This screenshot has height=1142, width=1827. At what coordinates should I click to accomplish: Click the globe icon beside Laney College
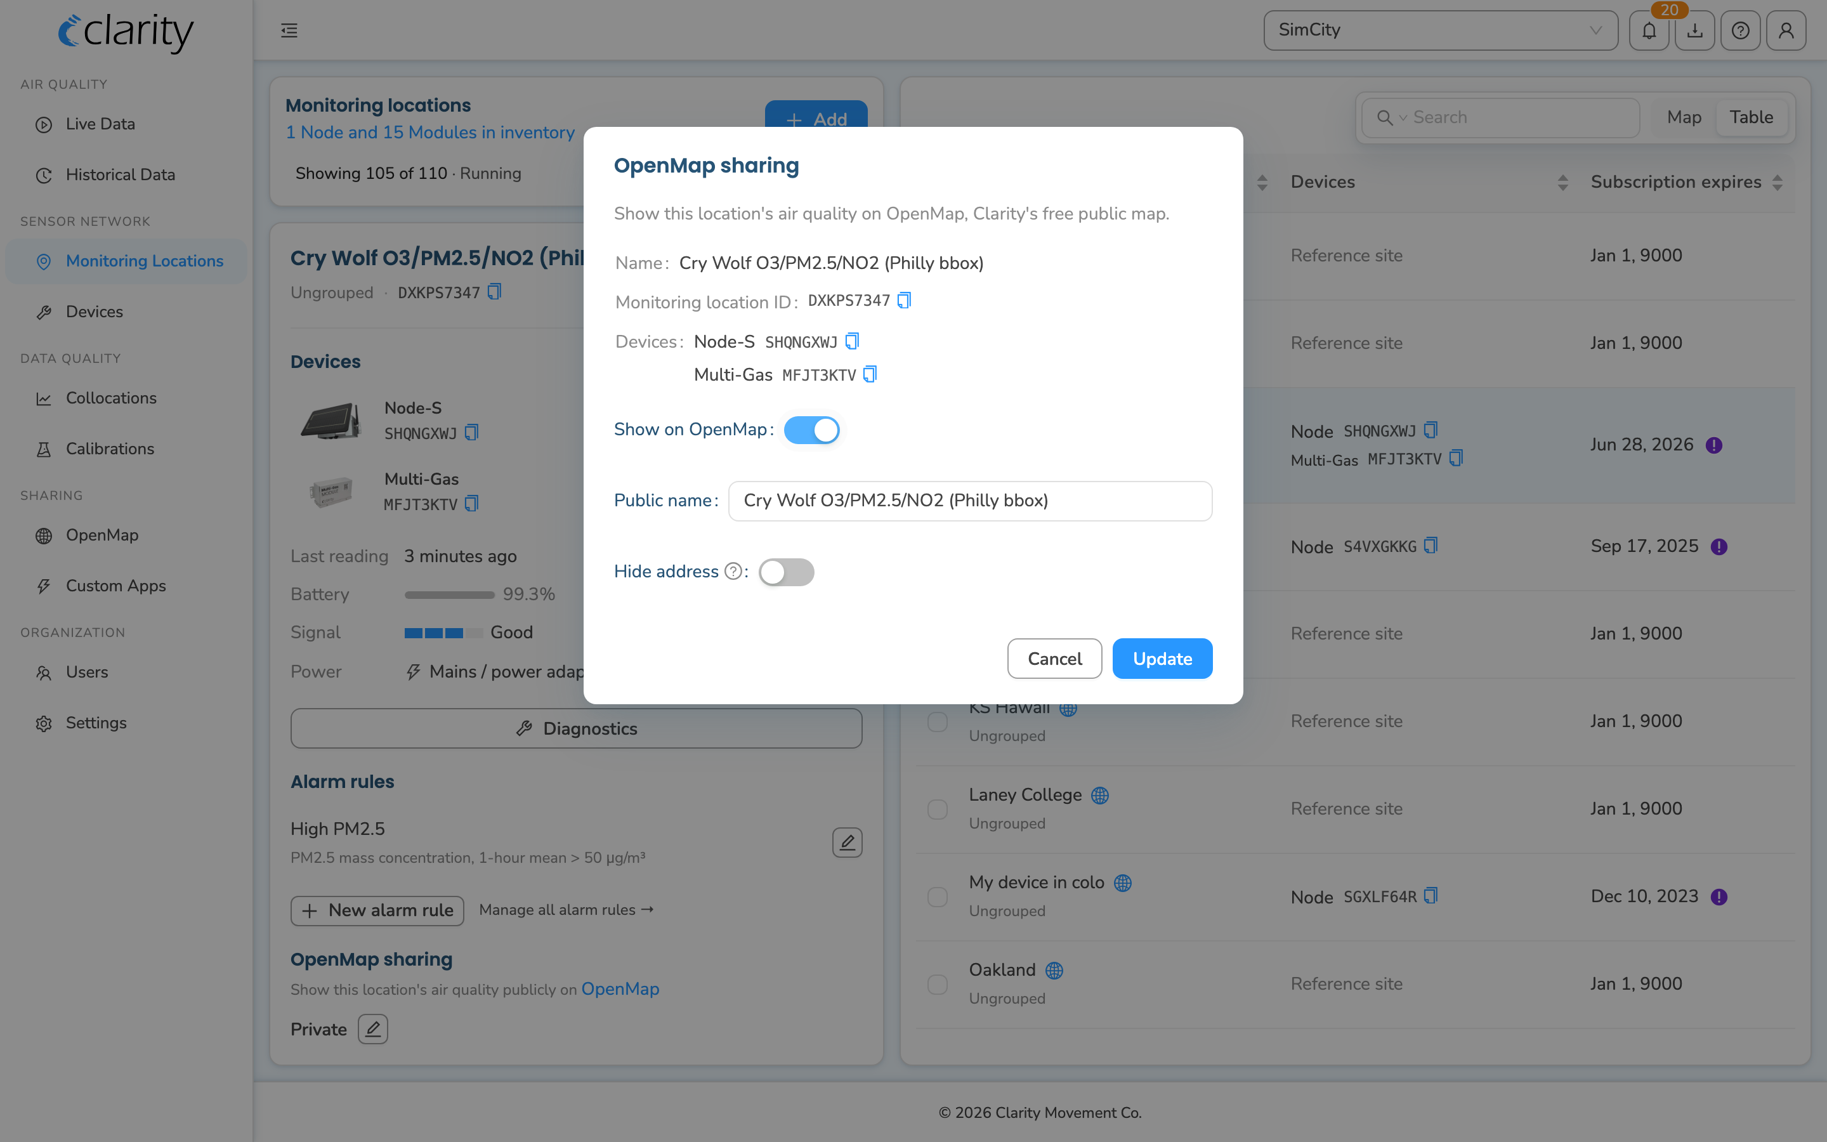tap(1100, 796)
